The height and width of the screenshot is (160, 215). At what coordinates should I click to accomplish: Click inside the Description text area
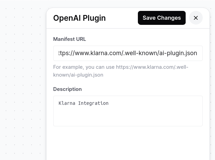(128, 111)
